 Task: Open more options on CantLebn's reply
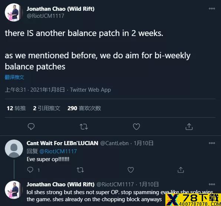[212, 143]
